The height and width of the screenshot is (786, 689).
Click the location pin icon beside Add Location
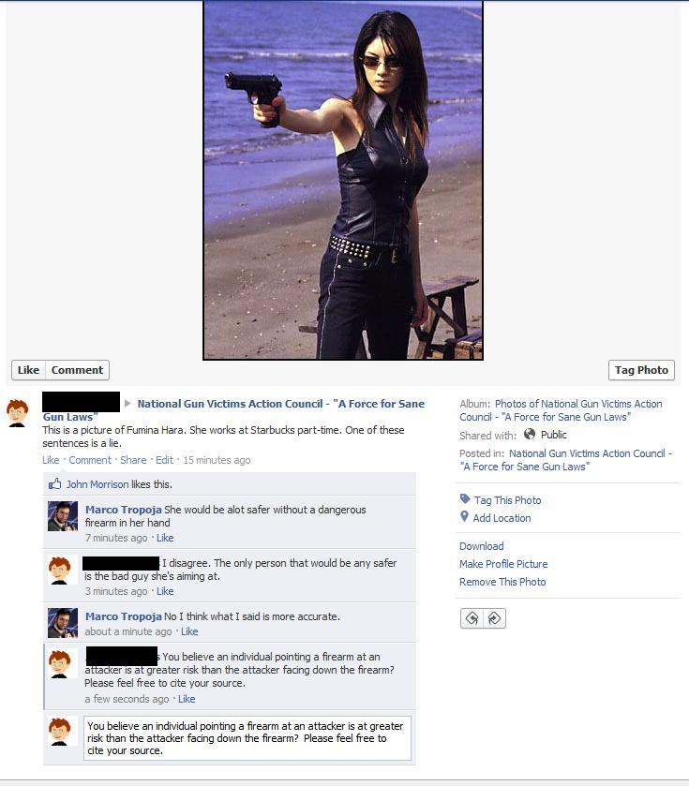pos(464,517)
